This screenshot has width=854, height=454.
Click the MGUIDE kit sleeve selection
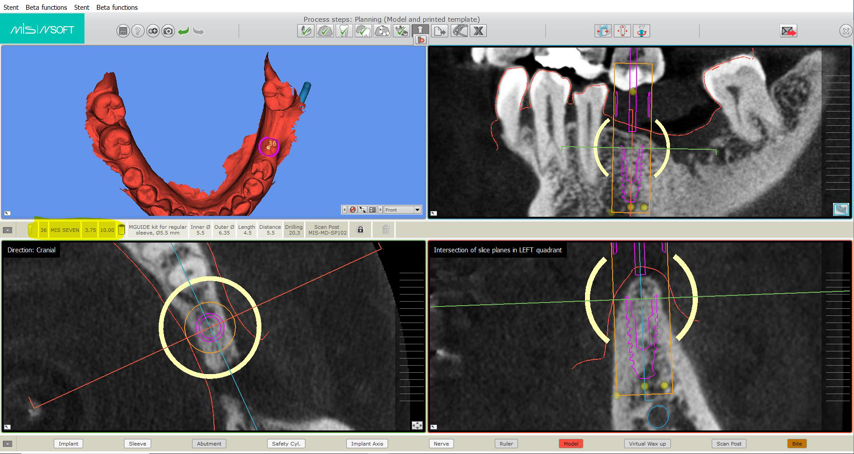click(x=158, y=230)
